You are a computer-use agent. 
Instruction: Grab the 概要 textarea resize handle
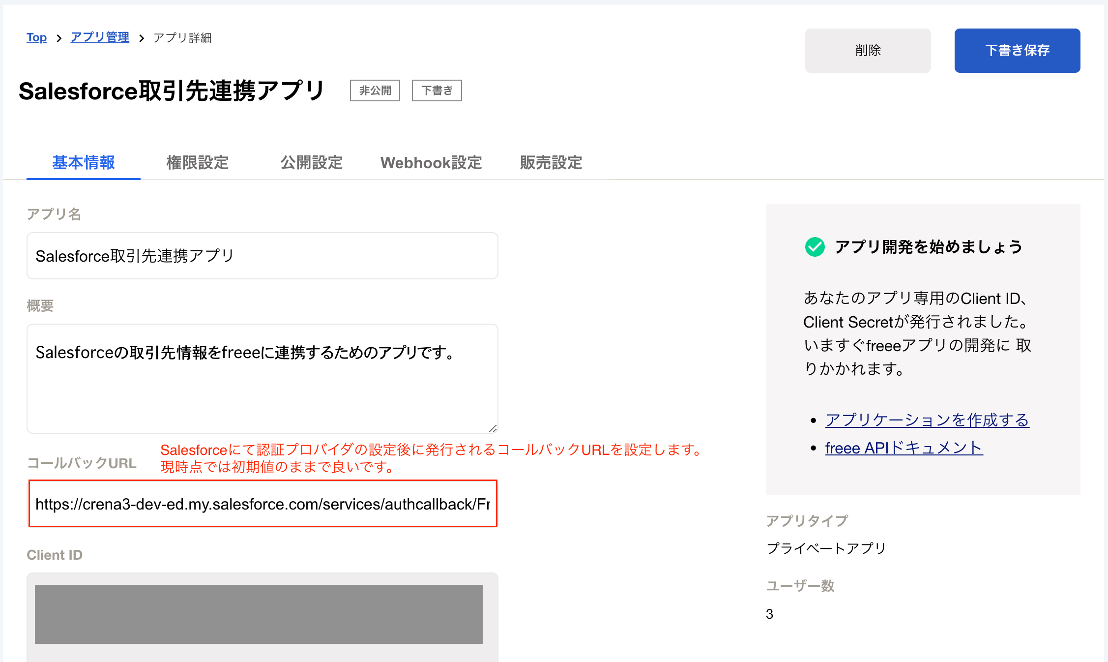pyautogui.click(x=493, y=428)
